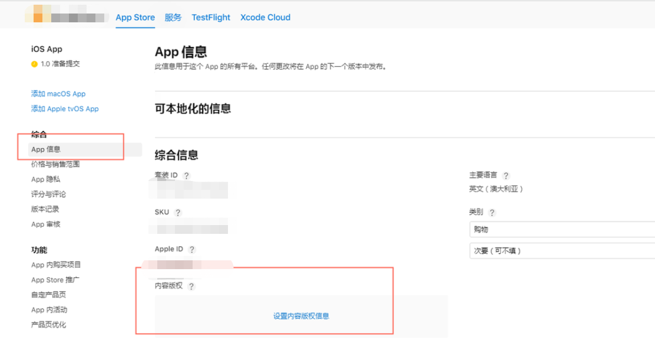Image resolution: width=655 pixels, height=352 pixels.
Task: Switch to the Xcode Cloud tab
Action: 265,18
